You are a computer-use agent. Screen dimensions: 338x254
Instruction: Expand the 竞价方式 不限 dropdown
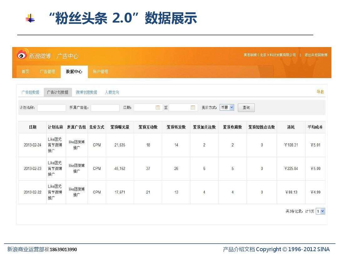pyautogui.click(x=227, y=107)
